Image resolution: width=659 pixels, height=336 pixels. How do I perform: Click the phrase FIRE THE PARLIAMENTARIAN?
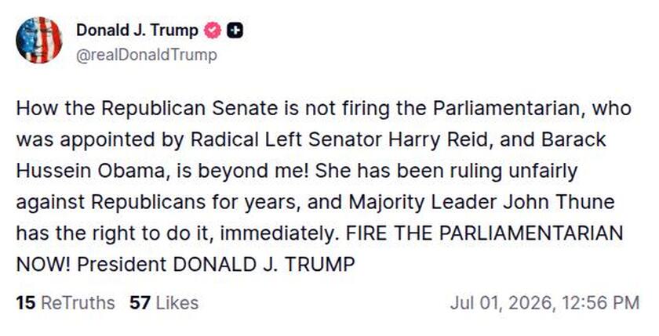(x=484, y=233)
